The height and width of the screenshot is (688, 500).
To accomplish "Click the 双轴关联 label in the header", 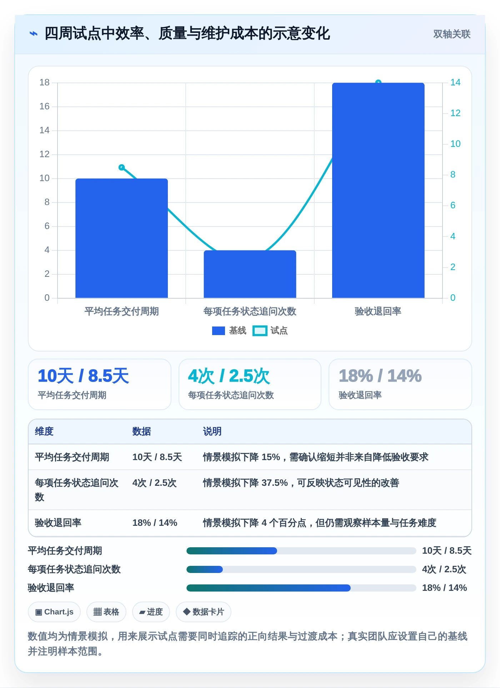I will (452, 34).
